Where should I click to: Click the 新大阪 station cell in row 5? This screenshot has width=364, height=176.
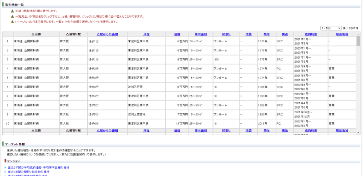coord(73,78)
